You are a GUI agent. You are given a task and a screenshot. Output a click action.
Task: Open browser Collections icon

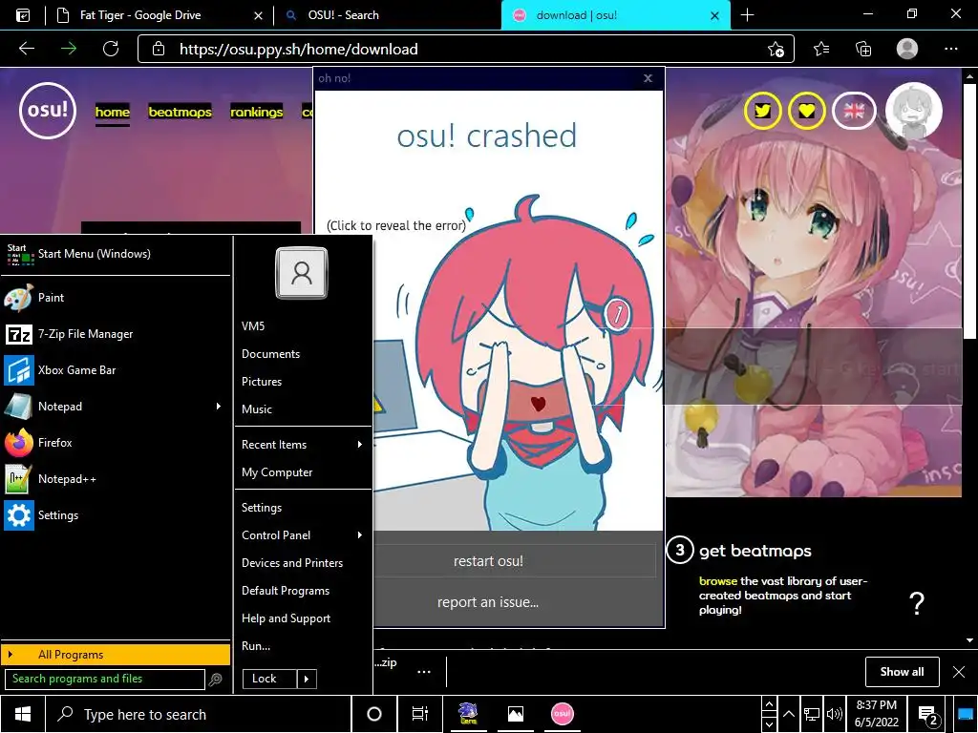(x=863, y=49)
